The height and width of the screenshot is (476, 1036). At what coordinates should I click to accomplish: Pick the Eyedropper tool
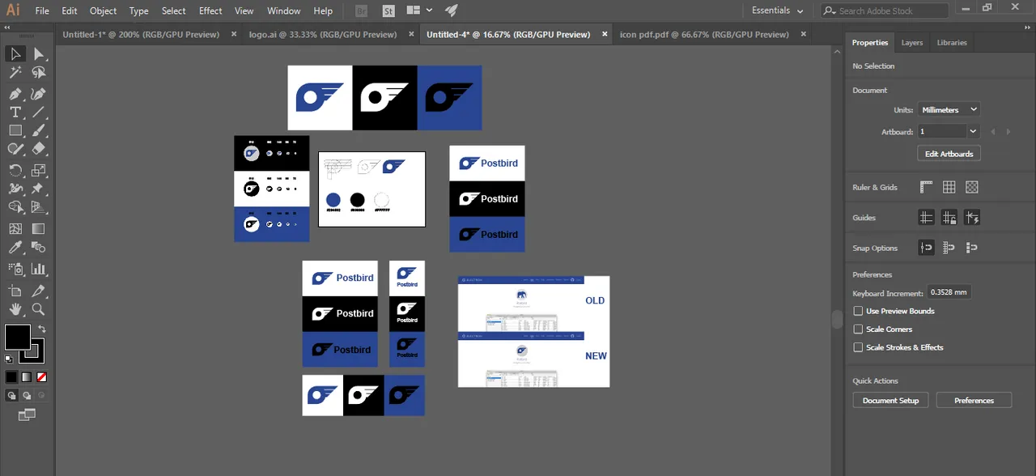pyautogui.click(x=15, y=248)
